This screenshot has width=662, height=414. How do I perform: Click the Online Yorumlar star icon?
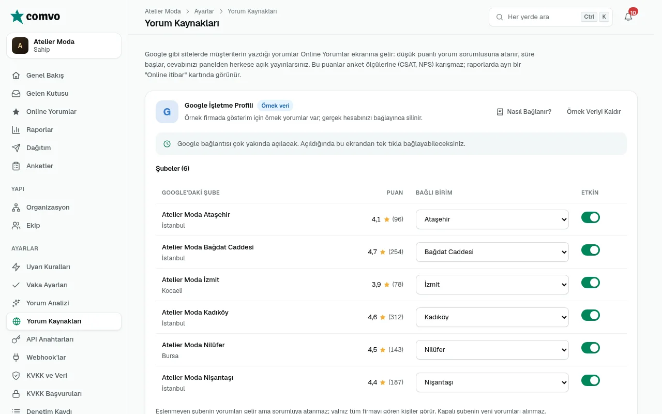coord(16,112)
